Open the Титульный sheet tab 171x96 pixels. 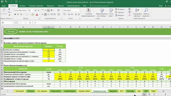[20, 91]
